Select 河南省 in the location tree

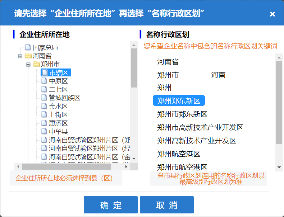[42, 56]
